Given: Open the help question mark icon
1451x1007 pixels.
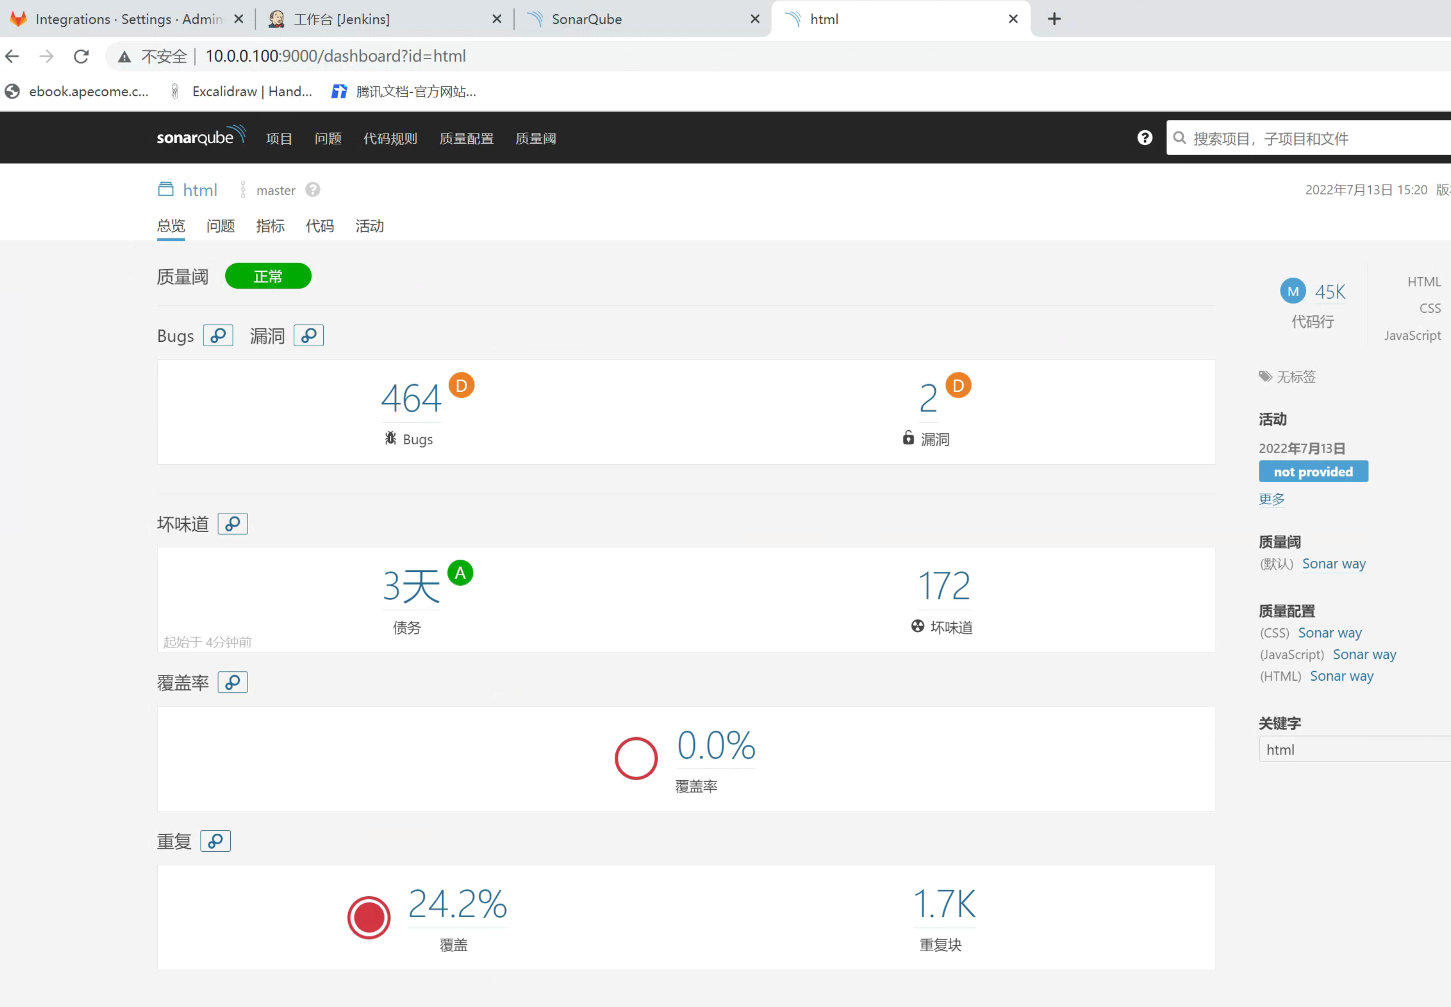Looking at the screenshot, I should pyautogui.click(x=1145, y=138).
